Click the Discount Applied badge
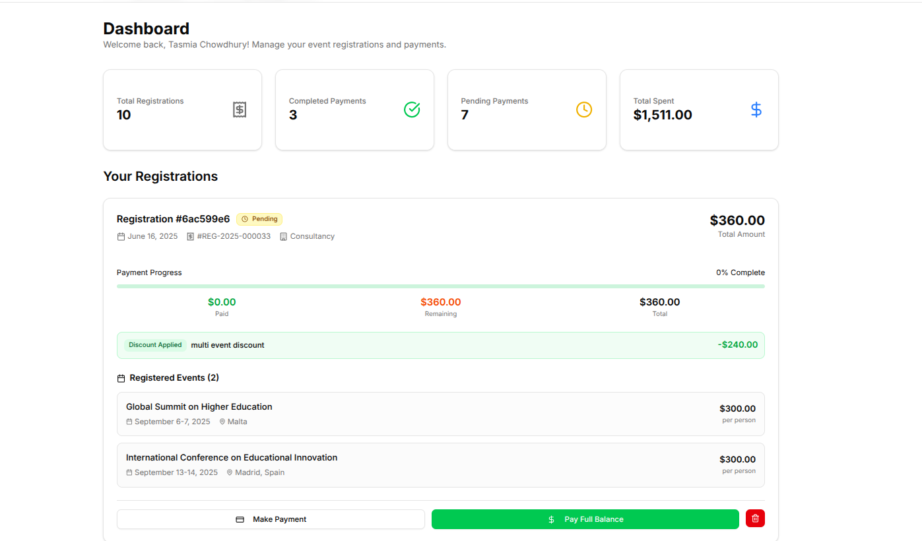Image resolution: width=922 pixels, height=541 pixels. 155,344
